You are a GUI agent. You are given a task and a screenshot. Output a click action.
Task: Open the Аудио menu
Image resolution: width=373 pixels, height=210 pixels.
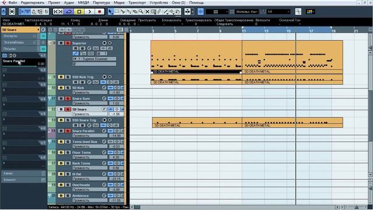(x=69, y=2)
